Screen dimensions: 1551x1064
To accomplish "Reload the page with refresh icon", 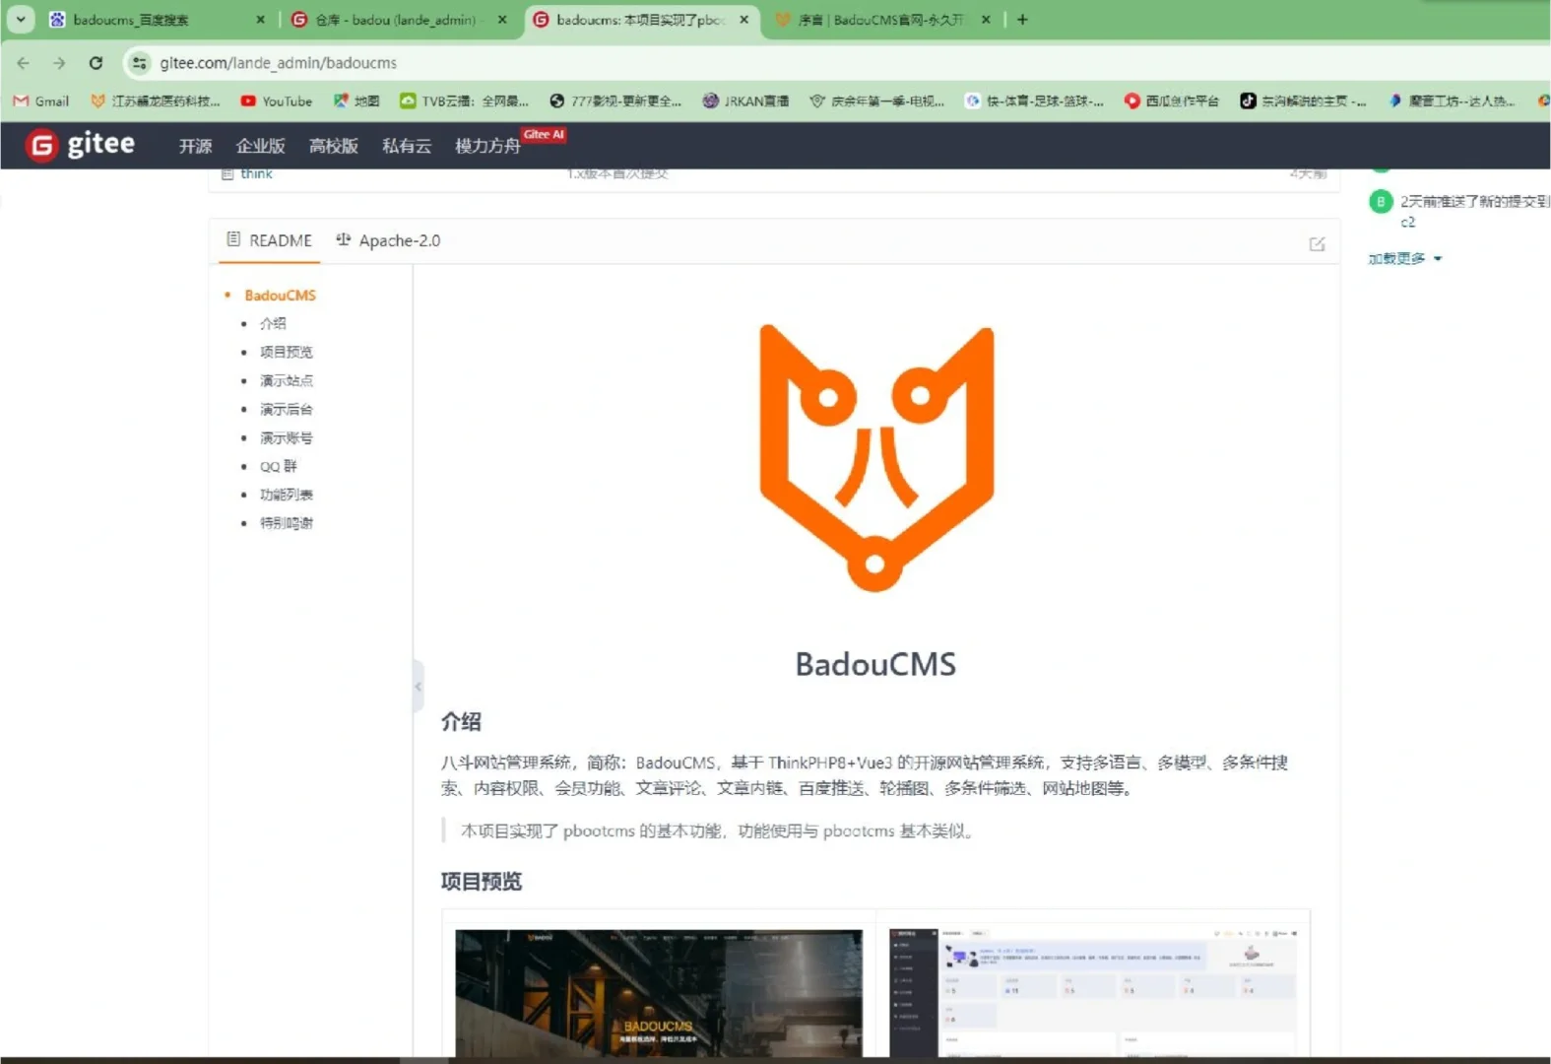I will click(x=96, y=63).
